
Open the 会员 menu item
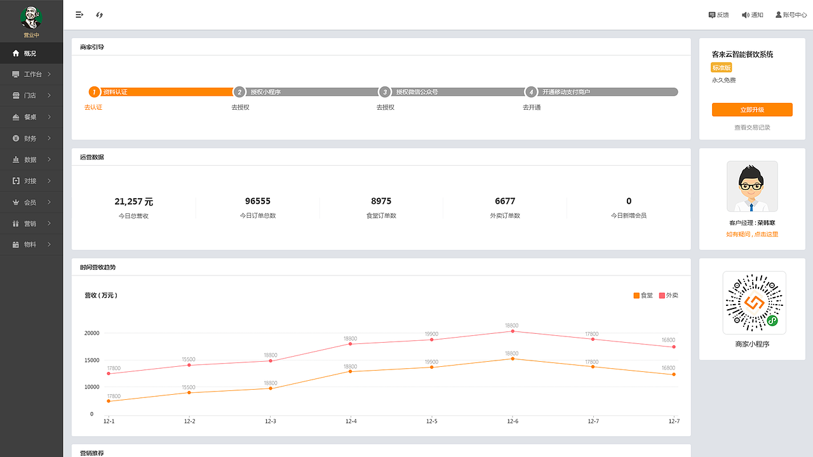32,202
